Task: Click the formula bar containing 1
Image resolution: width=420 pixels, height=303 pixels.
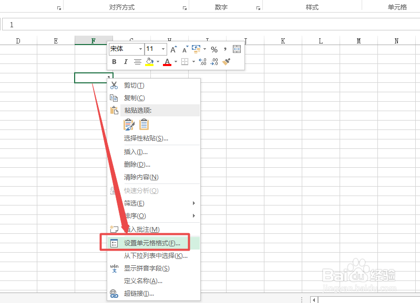Action: [x=211, y=25]
